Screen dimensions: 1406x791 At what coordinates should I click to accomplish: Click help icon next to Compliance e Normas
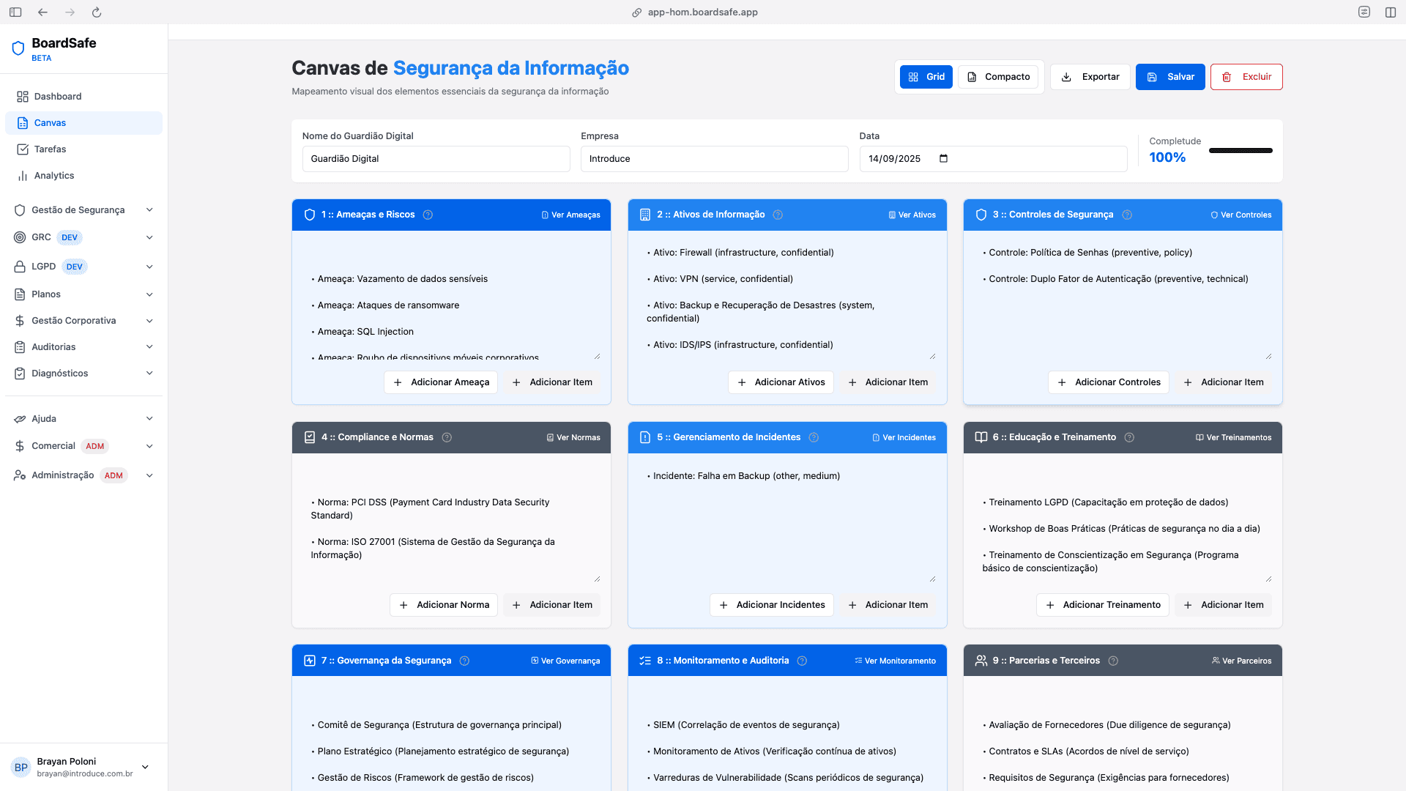(x=447, y=437)
